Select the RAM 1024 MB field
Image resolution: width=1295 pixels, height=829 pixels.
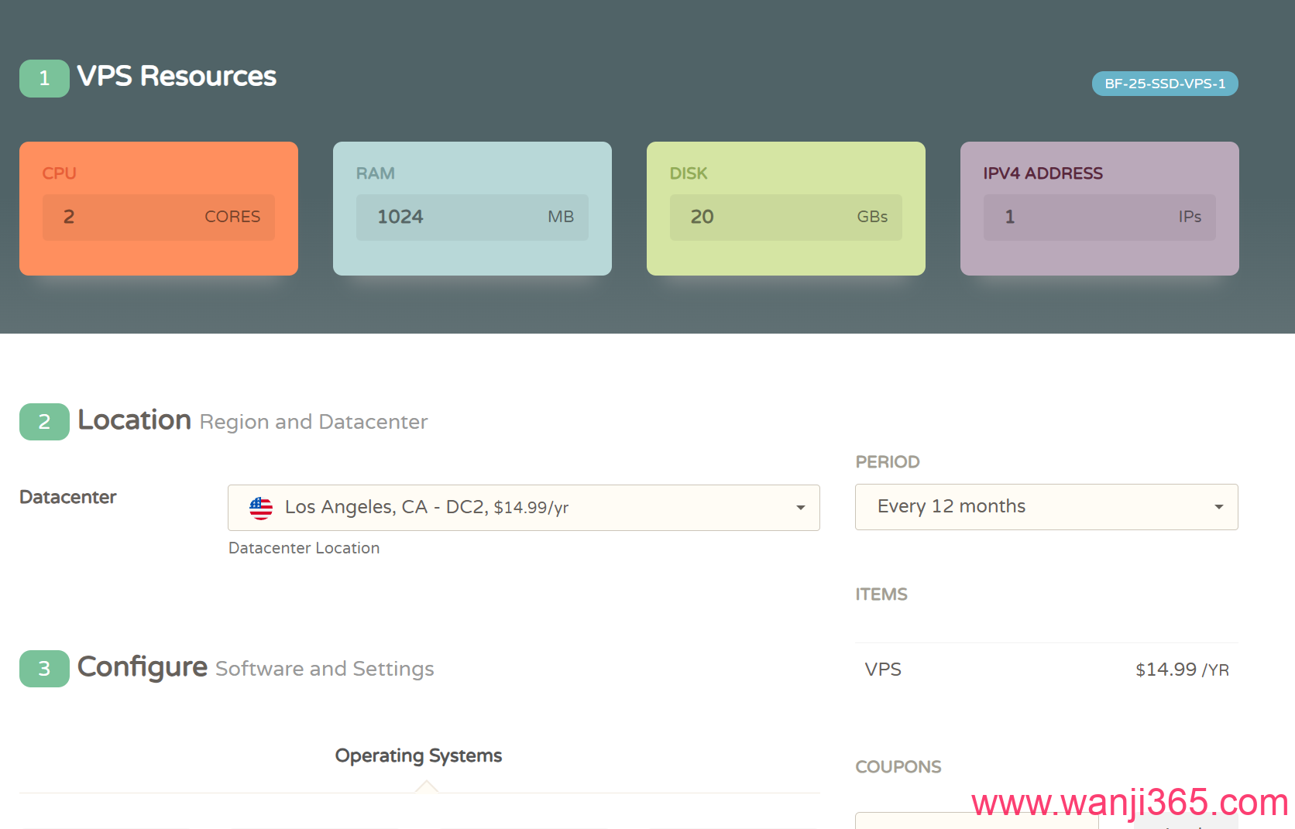pyautogui.click(x=472, y=218)
